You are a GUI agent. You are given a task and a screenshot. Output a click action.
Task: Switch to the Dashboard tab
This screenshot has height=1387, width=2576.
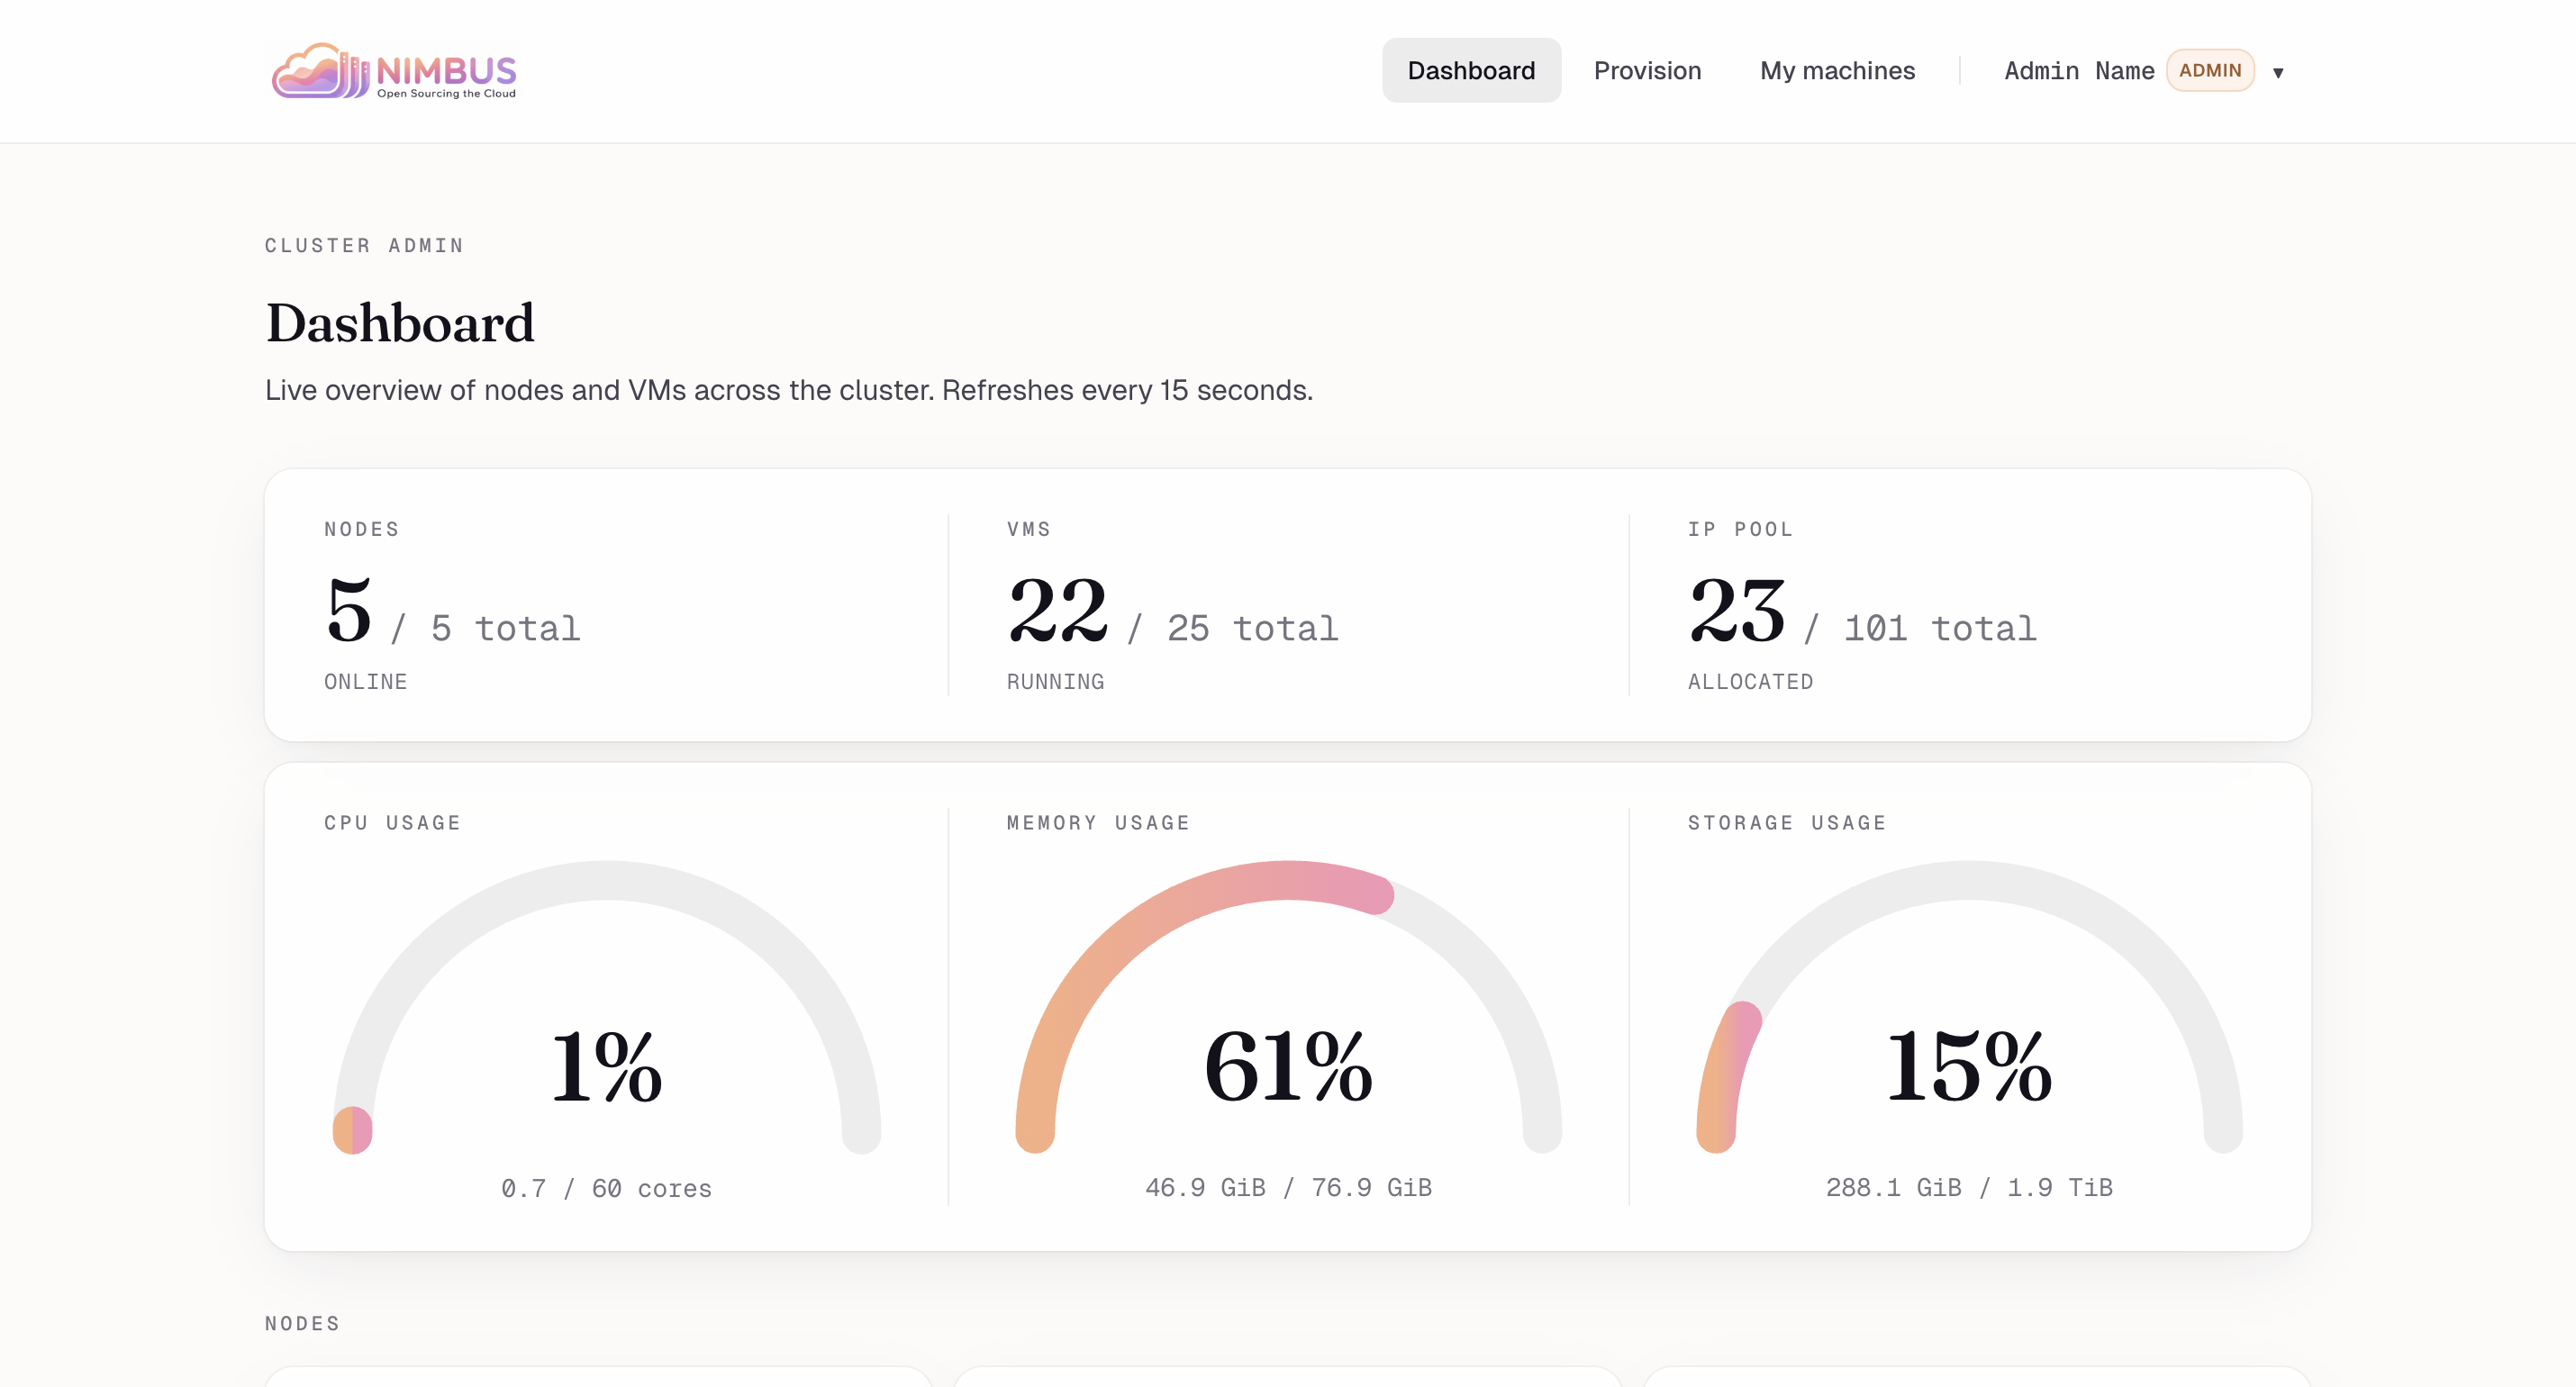pyautogui.click(x=1470, y=71)
